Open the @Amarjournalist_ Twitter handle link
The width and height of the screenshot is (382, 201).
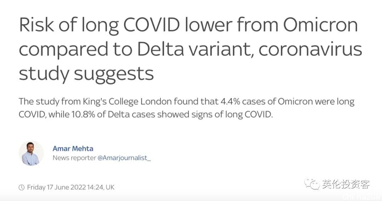point(124,158)
